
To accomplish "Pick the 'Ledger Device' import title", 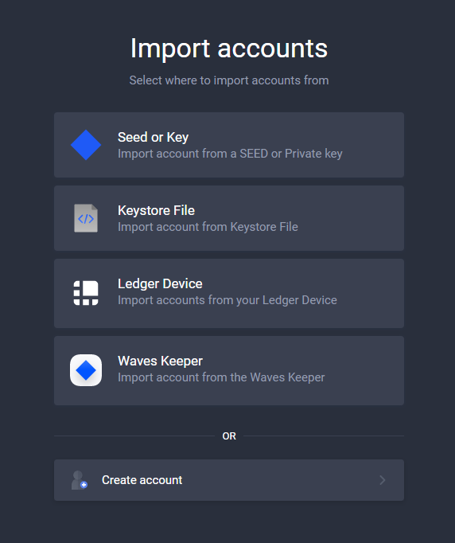I will click(x=160, y=283).
